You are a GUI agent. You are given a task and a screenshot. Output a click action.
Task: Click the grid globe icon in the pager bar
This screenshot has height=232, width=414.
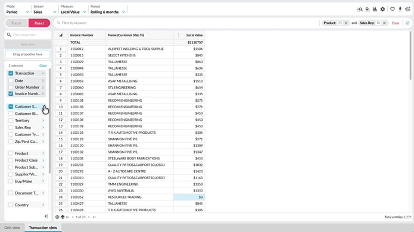(57, 217)
